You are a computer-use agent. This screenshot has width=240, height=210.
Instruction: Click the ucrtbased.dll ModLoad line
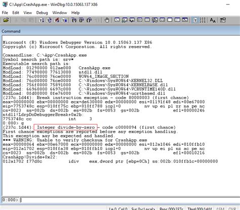[84, 93]
